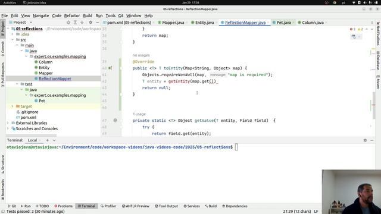This screenshot has width=381, height=214.
Task: Click the override gutter icon on toEntity line
Action: point(110,68)
